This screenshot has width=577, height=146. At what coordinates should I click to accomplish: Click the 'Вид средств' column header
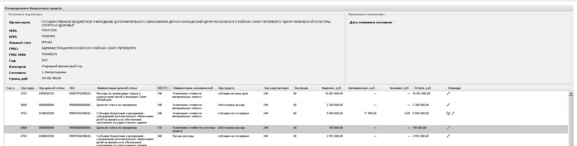click(240, 88)
